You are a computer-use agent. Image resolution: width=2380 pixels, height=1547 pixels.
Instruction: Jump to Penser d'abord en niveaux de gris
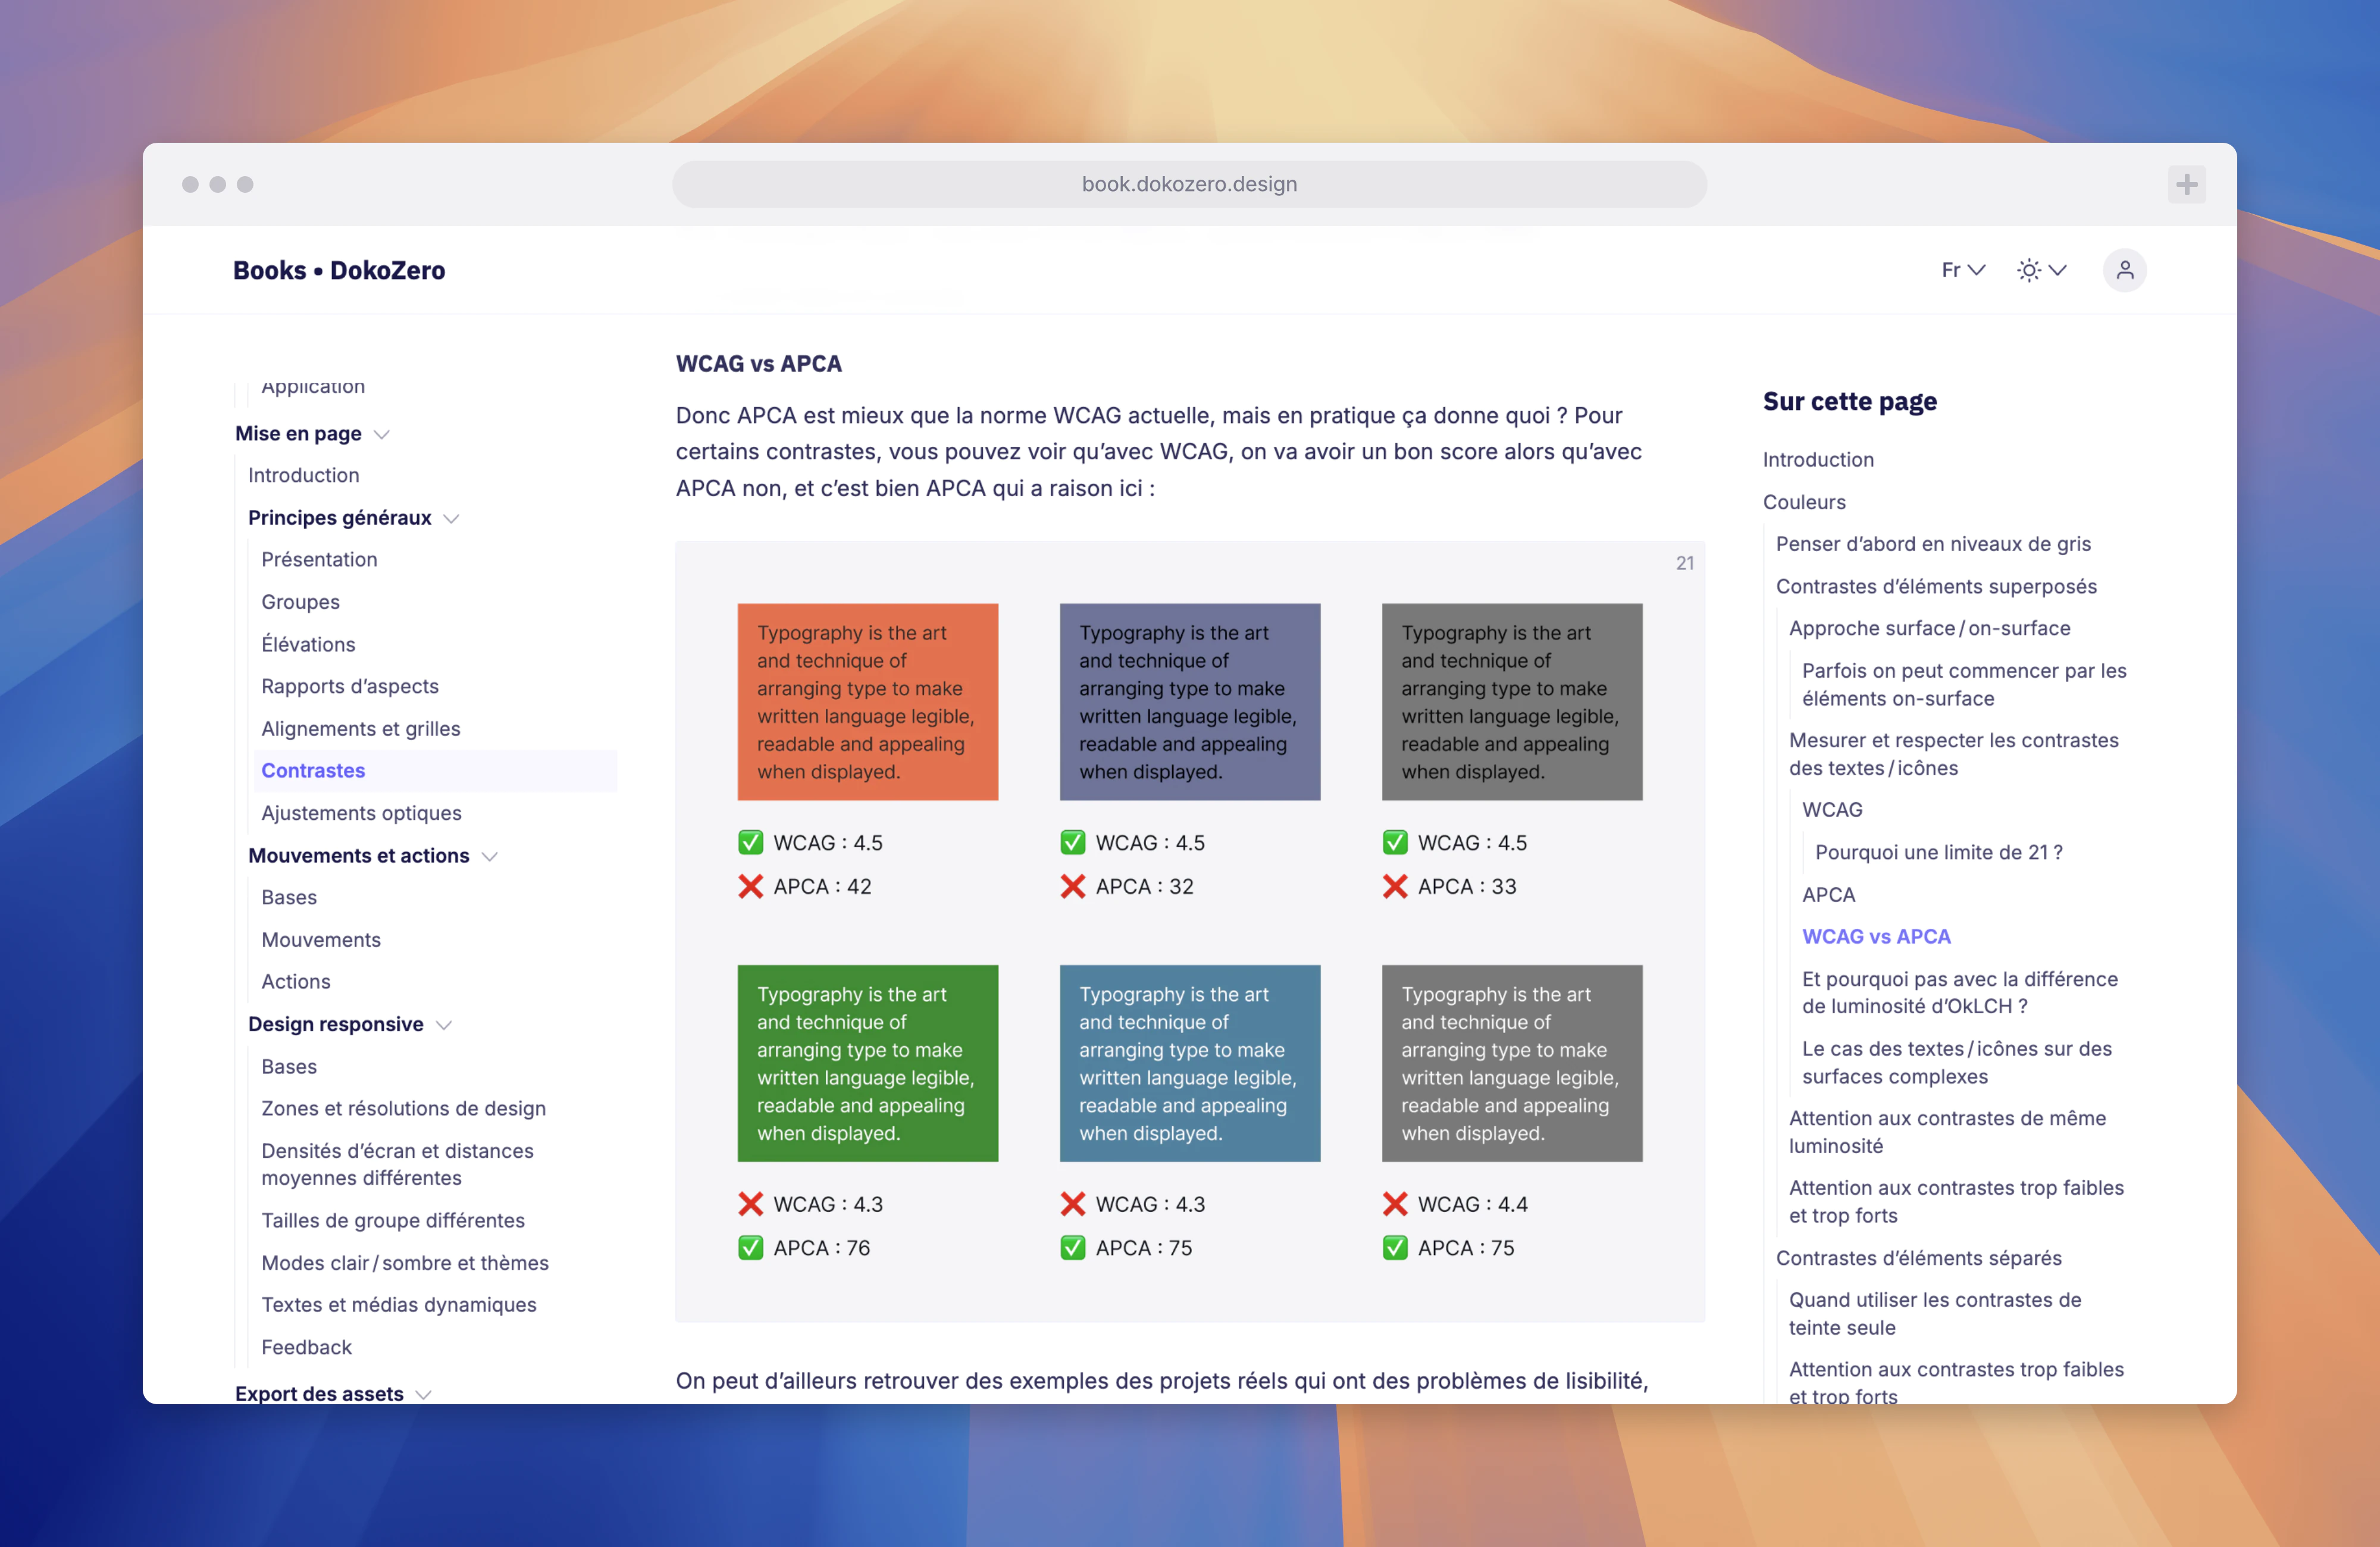coord(1932,544)
